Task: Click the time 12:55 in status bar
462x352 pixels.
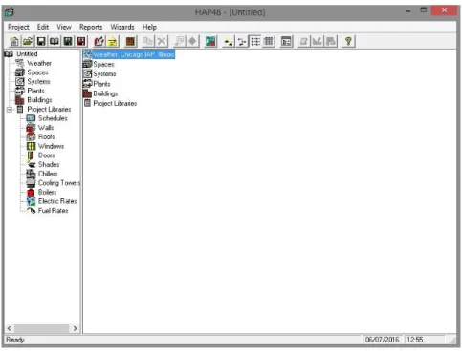Action: (x=415, y=340)
